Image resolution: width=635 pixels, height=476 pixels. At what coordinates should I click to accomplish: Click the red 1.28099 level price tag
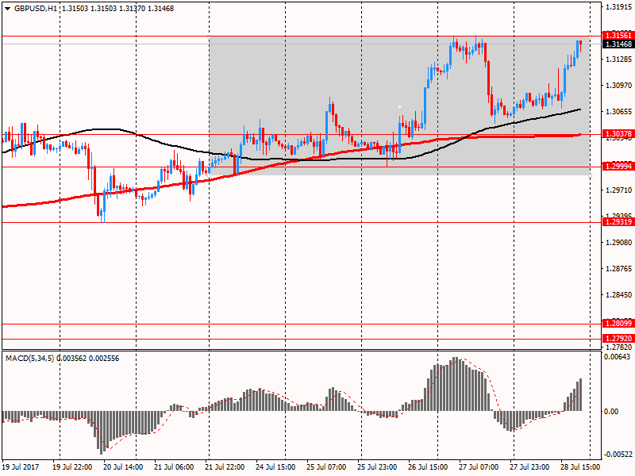point(618,324)
